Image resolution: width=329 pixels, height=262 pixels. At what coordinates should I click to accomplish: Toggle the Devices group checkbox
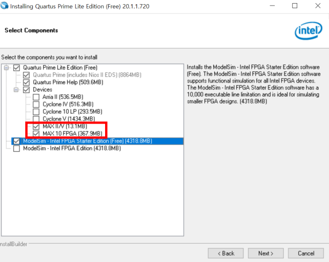tap(27, 90)
